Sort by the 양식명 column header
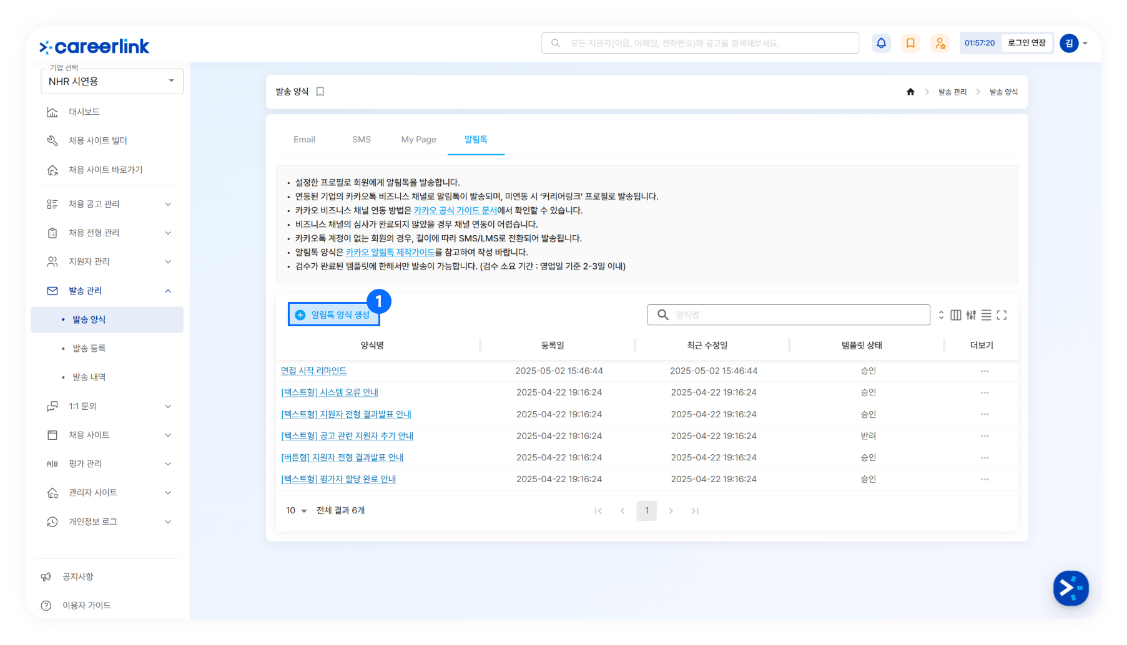This screenshot has width=1127, height=645. (372, 346)
